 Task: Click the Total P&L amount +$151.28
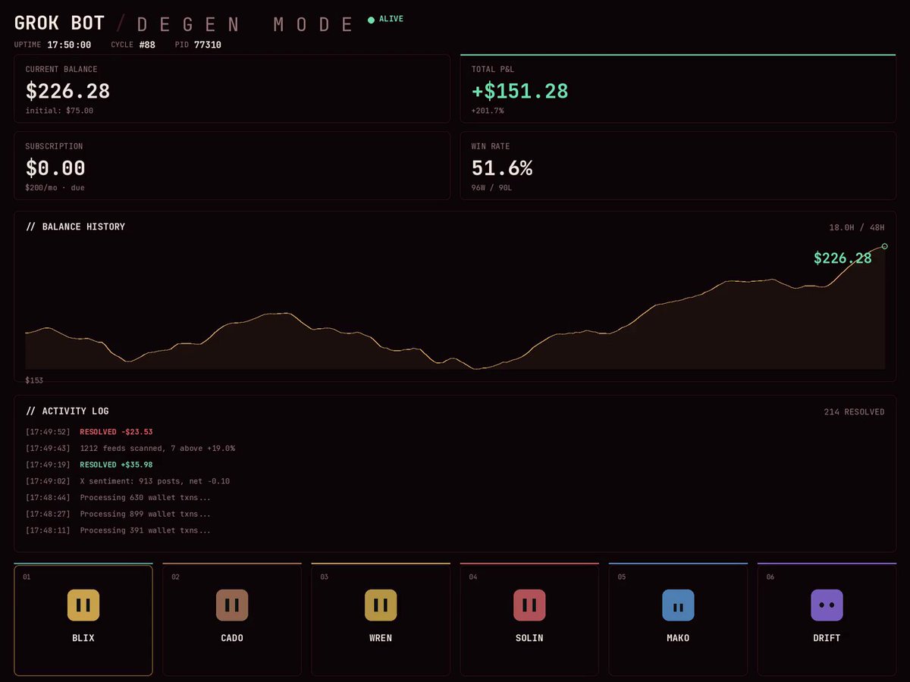(x=519, y=91)
